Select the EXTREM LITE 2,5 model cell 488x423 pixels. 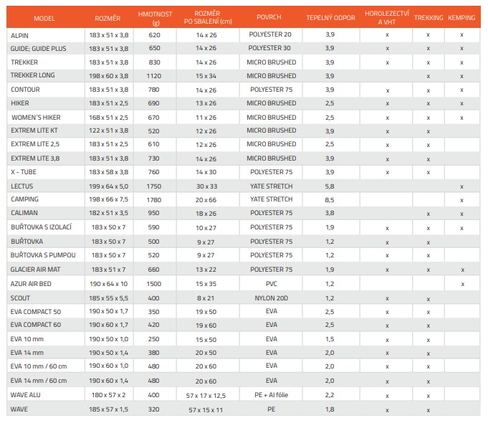35,144
